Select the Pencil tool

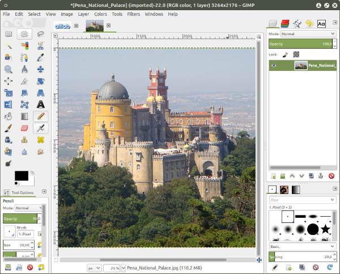[41, 116]
